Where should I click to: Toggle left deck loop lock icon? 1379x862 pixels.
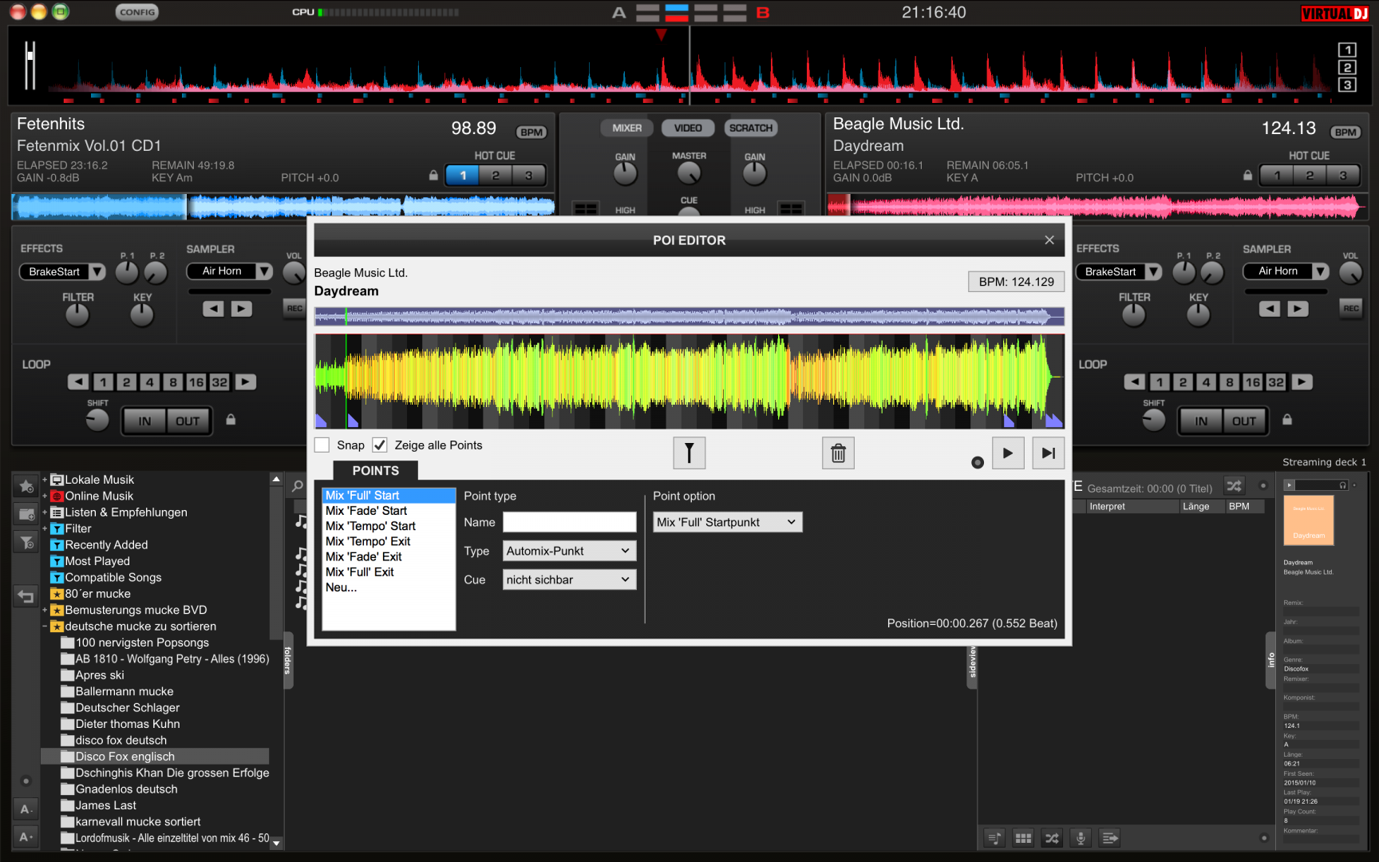[x=231, y=419]
